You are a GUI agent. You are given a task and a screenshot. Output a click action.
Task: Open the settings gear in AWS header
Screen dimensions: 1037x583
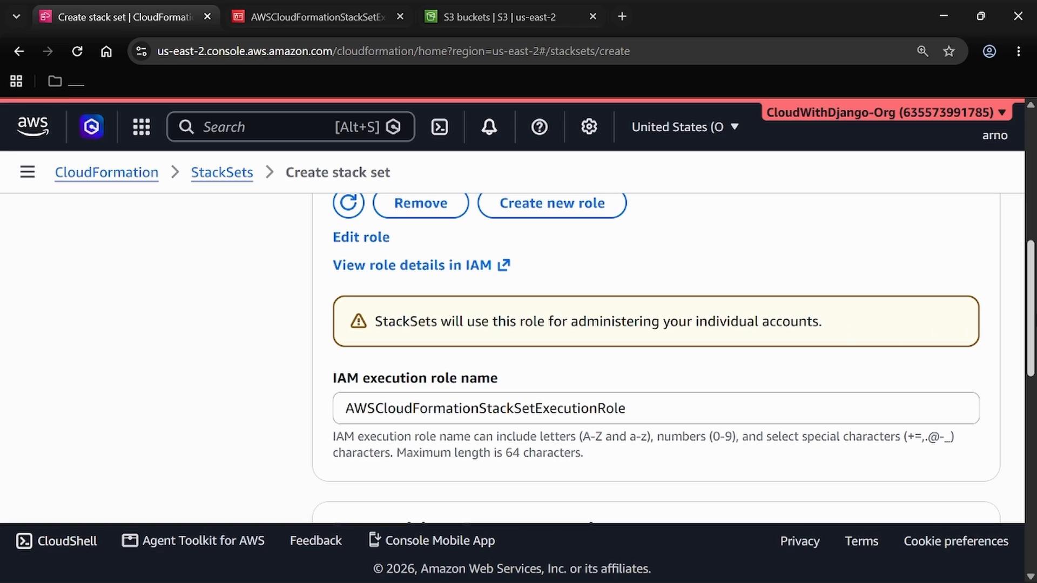[x=589, y=127]
